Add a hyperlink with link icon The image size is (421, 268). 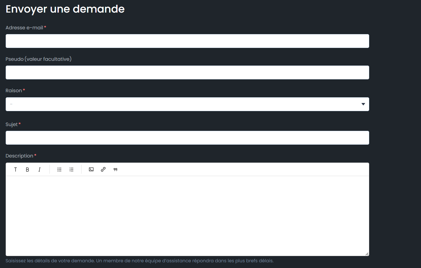[103, 169]
